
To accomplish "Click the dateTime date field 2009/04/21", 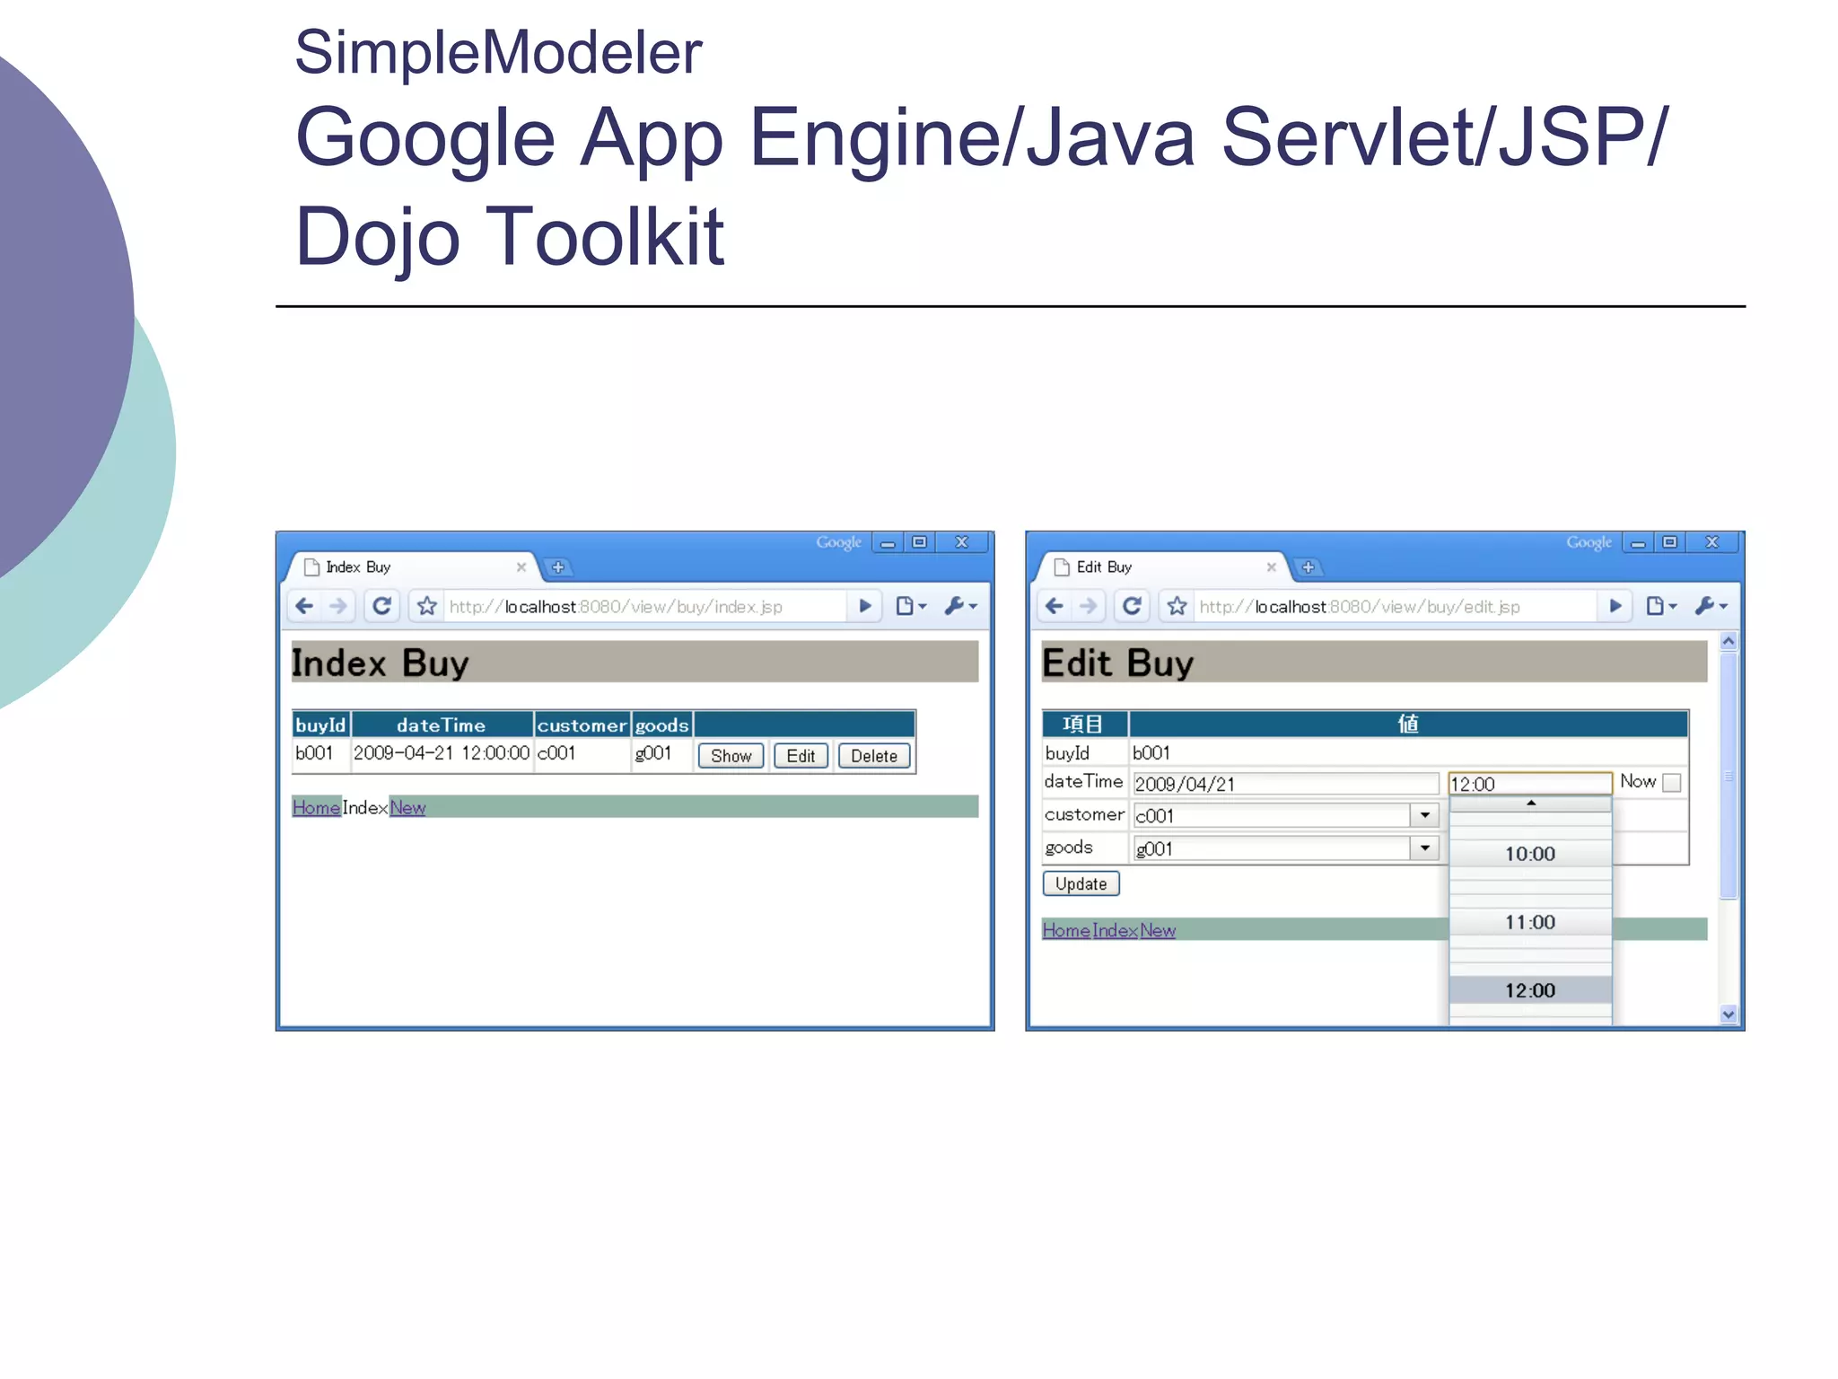I will tap(1285, 784).
